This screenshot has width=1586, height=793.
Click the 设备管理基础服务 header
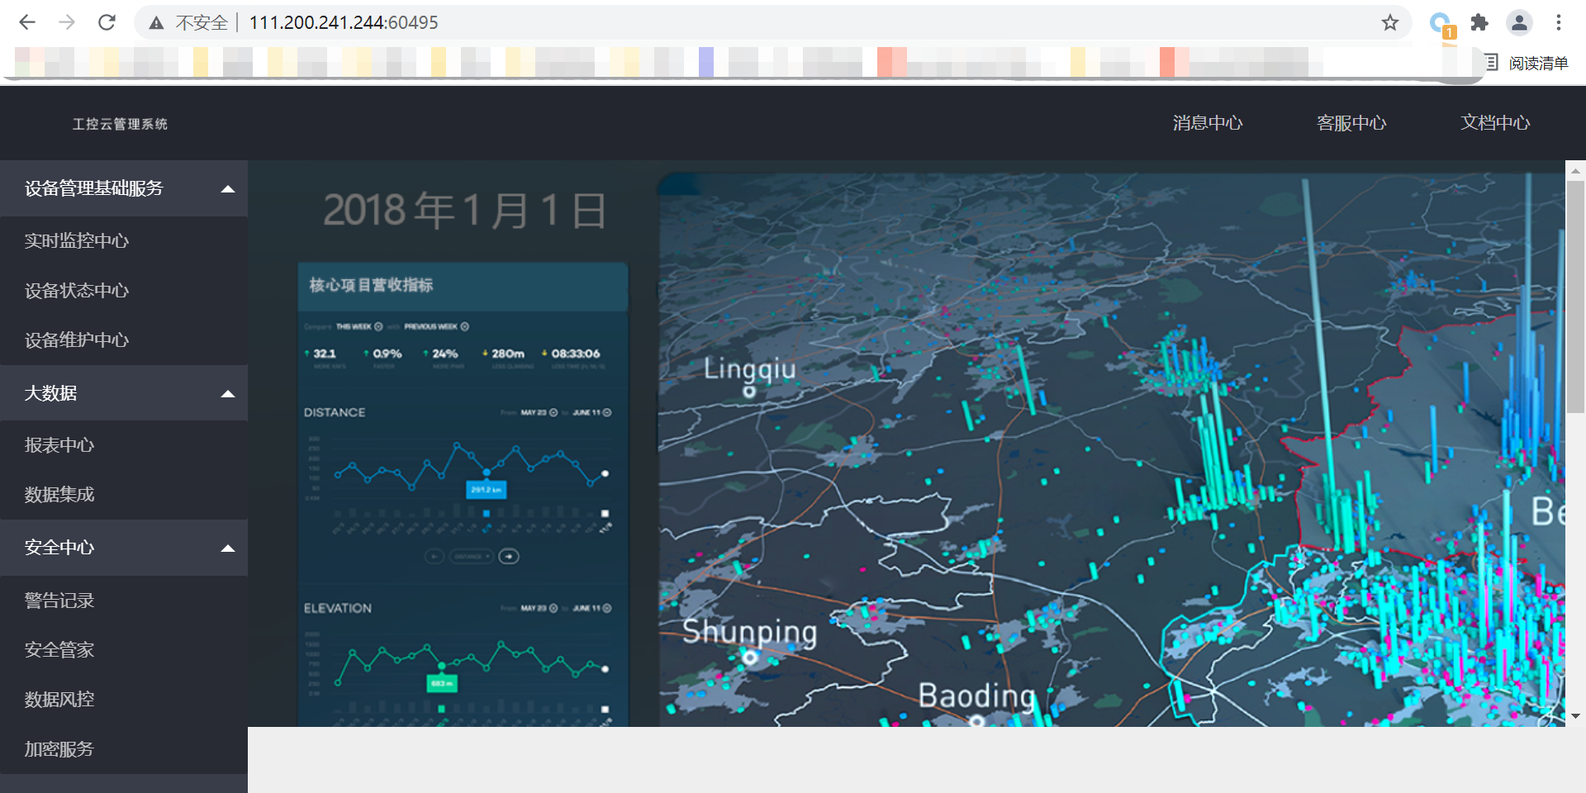(x=124, y=188)
